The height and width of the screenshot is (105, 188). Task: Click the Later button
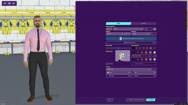110,100
